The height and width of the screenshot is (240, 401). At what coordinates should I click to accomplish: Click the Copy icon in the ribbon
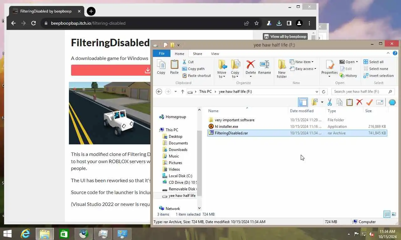tap(161, 67)
